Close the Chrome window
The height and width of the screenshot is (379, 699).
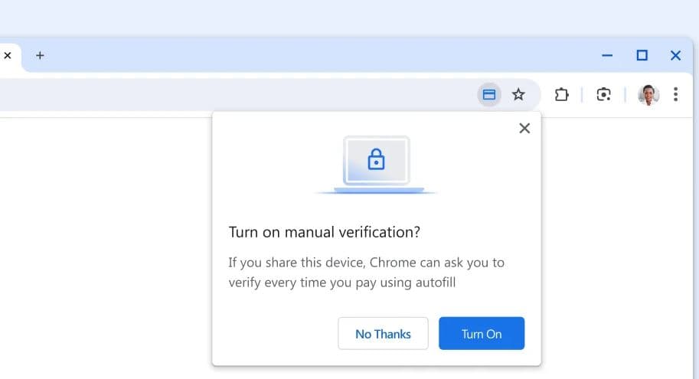click(675, 55)
